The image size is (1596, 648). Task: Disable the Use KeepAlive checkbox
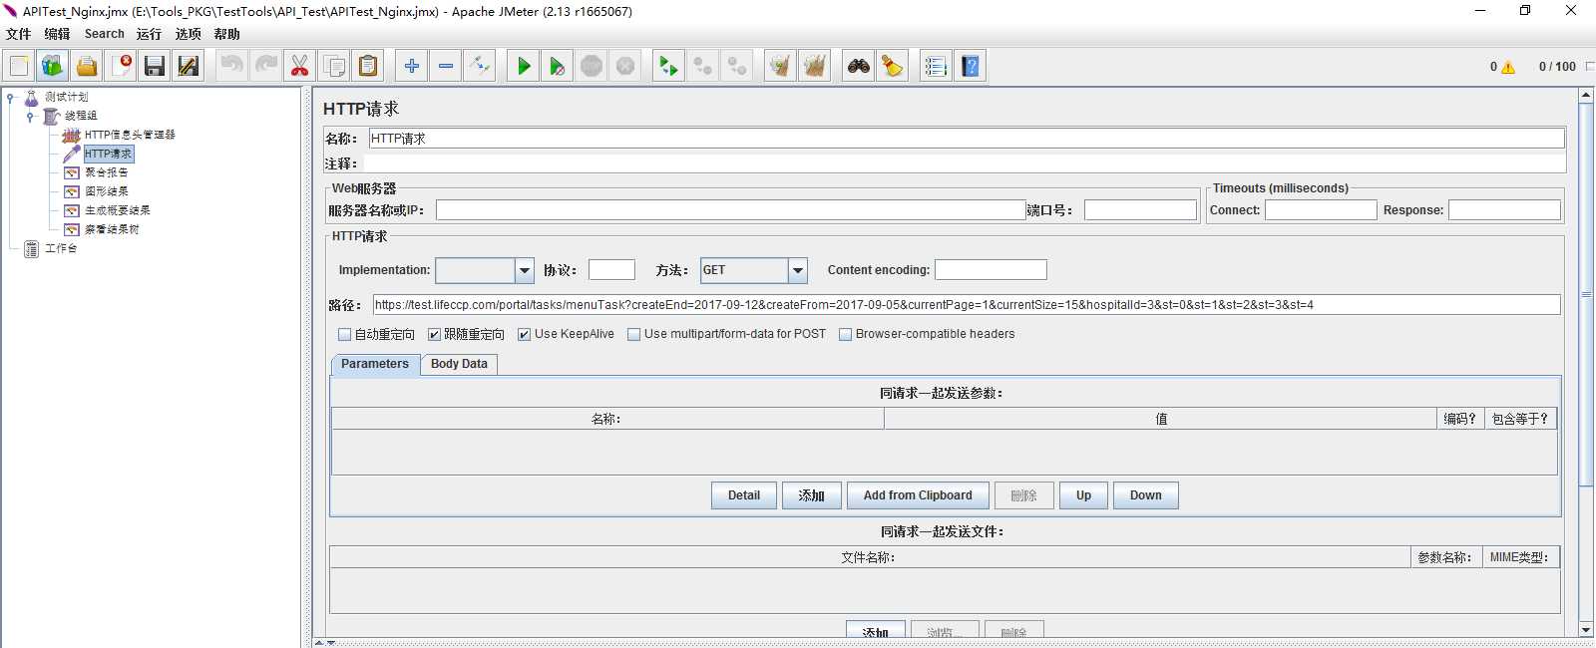[525, 335]
